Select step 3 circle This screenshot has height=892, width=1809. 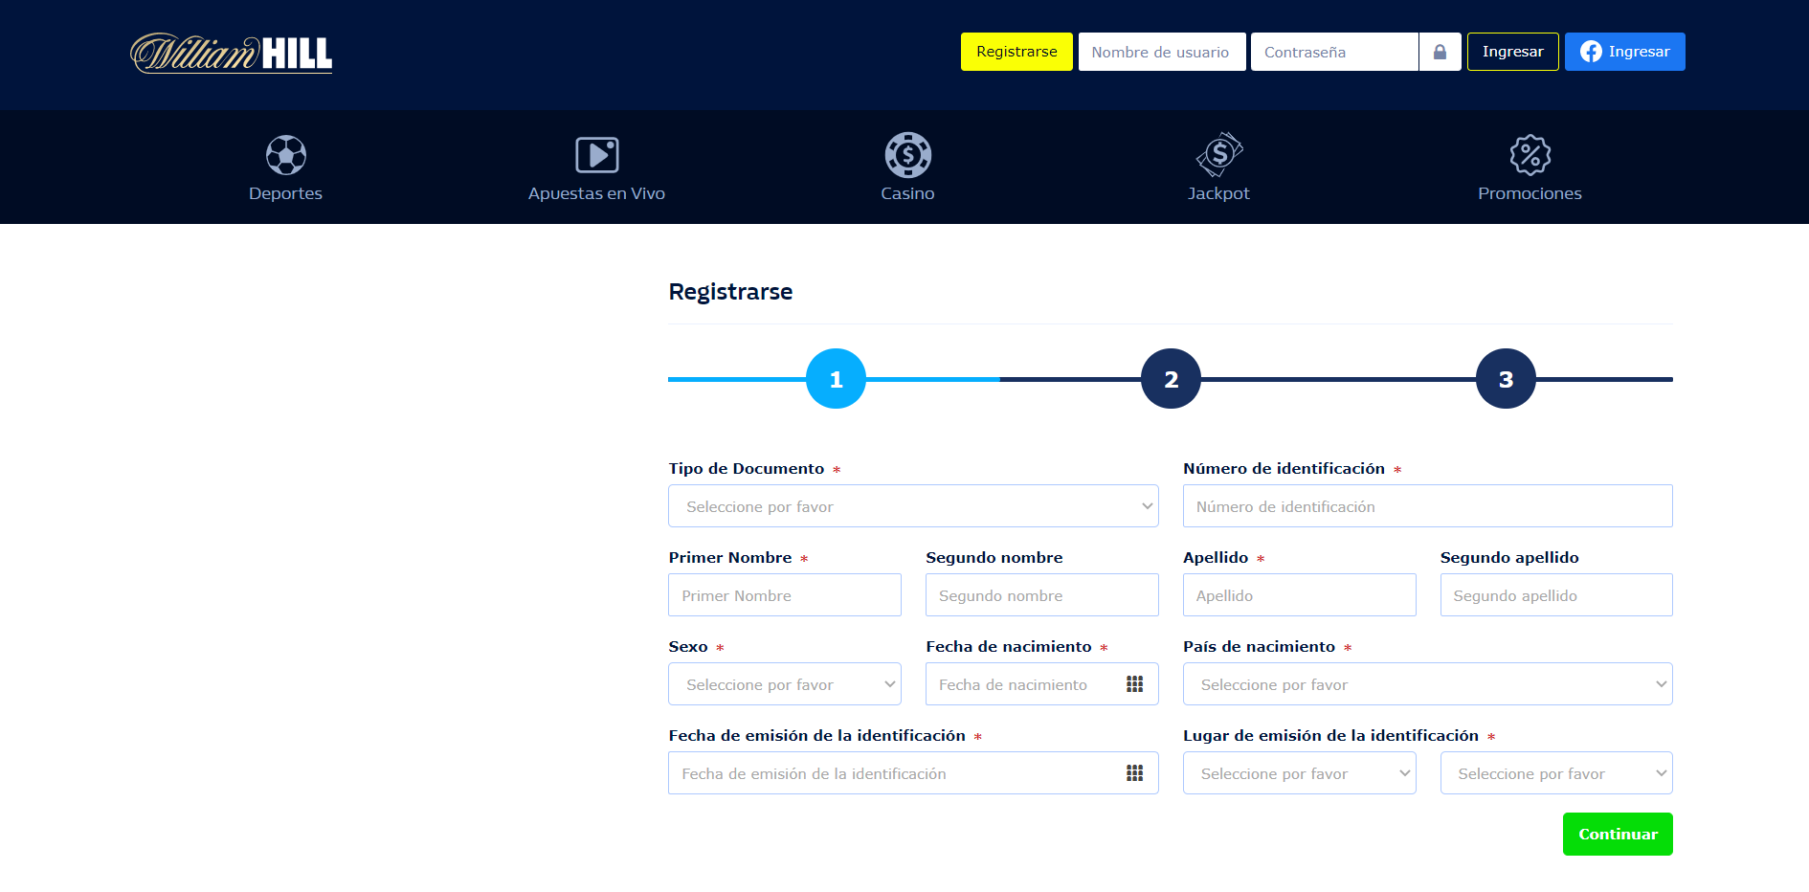tap(1506, 379)
